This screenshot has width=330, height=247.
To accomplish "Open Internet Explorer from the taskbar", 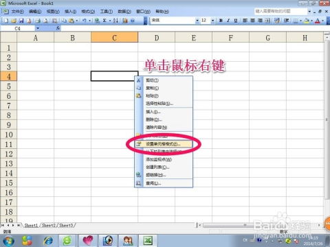I will pyautogui.click(x=48, y=241).
